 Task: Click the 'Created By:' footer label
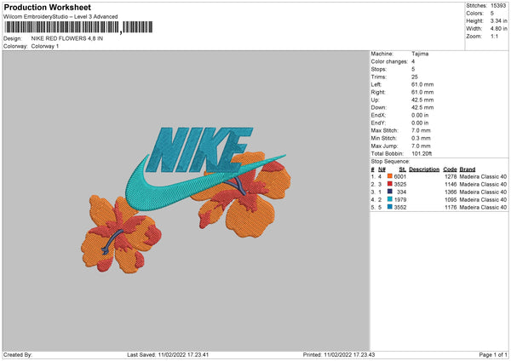pos(18,355)
